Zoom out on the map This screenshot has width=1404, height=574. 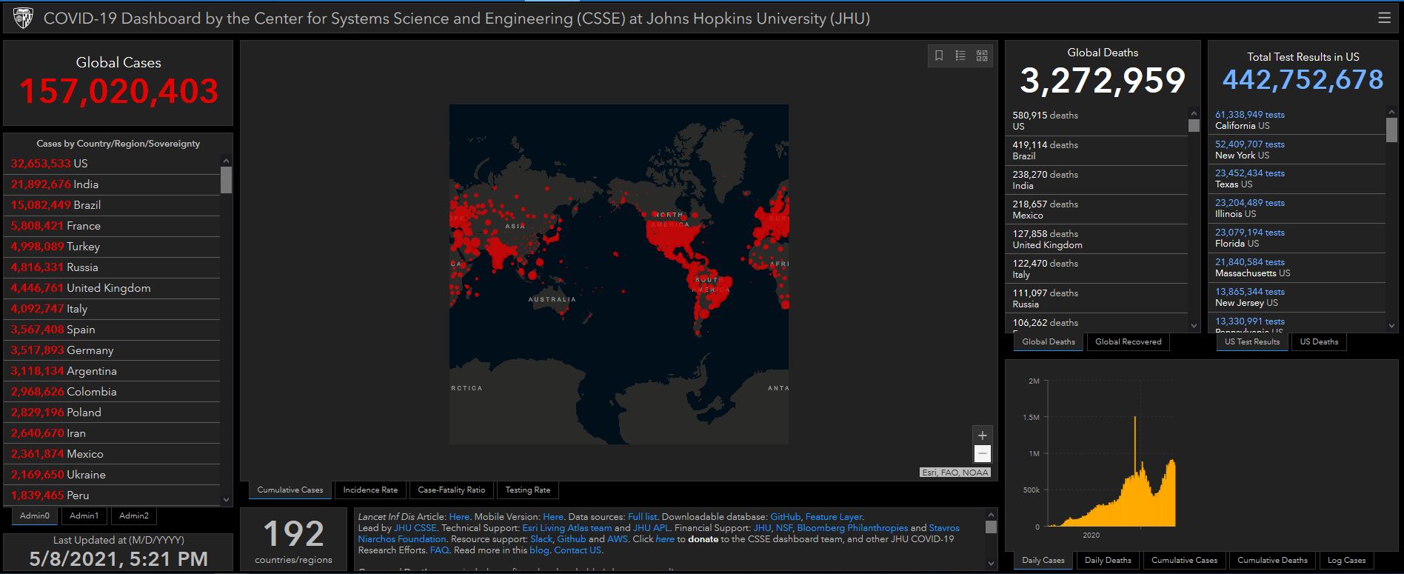pyautogui.click(x=982, y=453)
